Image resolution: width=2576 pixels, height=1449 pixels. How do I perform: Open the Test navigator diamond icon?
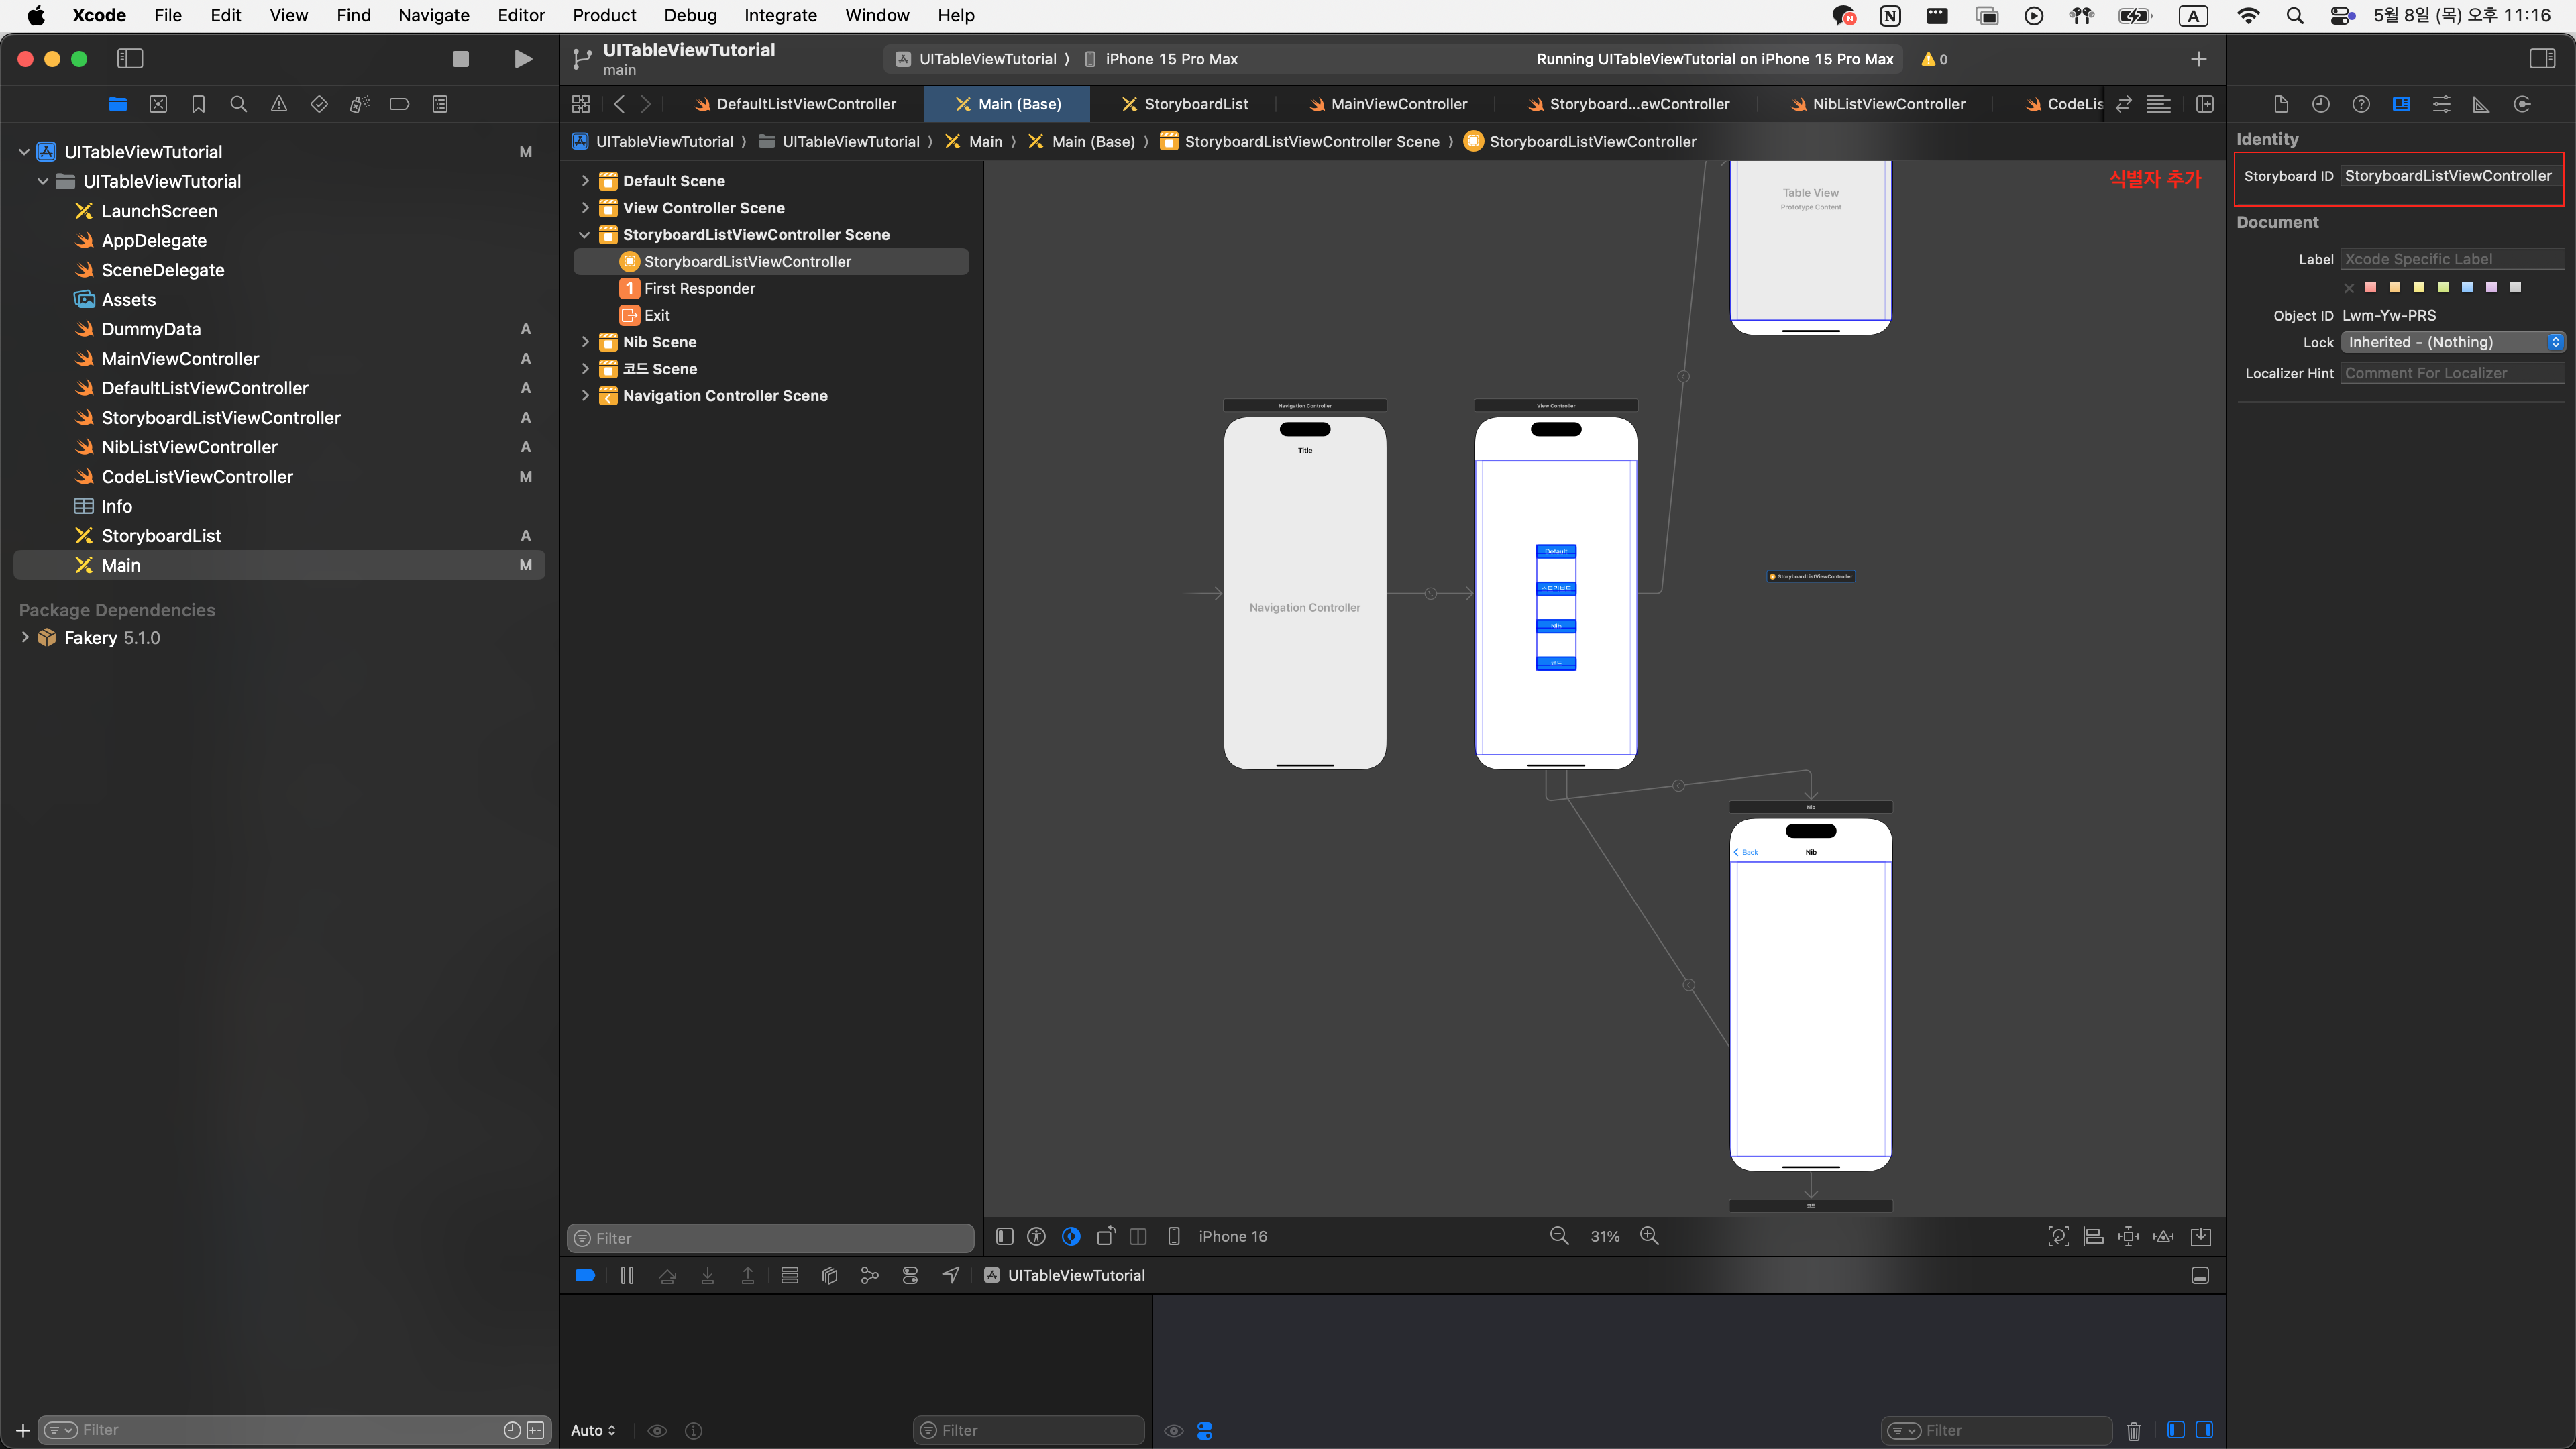pos(319,104)
